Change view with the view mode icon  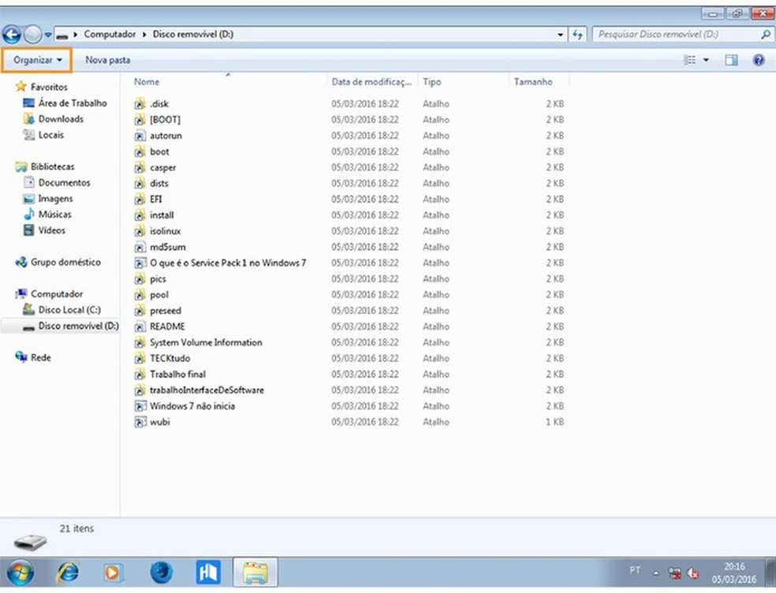[x=689, y=61]
